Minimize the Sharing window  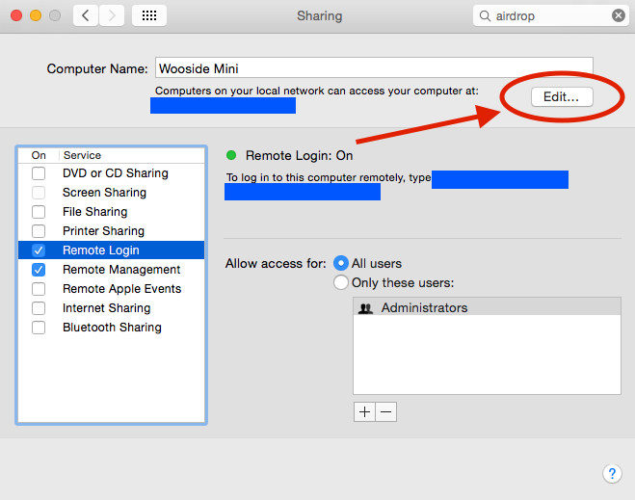[x=36, y=15]
